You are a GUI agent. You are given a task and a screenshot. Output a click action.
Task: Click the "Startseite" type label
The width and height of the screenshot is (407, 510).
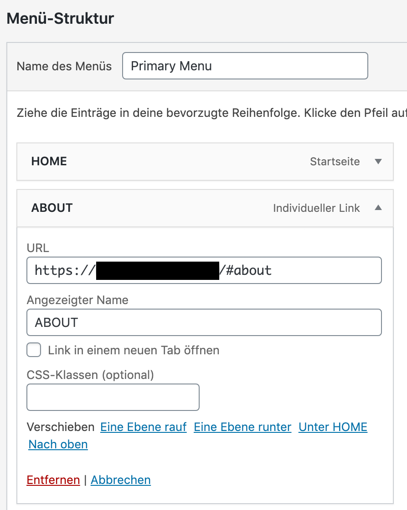[335, 162]
